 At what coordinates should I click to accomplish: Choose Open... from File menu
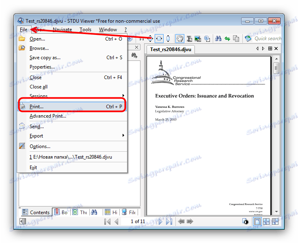click(72, 39)
